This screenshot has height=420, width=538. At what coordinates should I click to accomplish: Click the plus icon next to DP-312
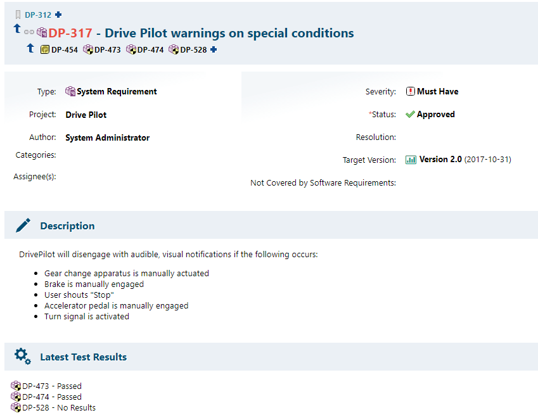click(x=59, y=15)
